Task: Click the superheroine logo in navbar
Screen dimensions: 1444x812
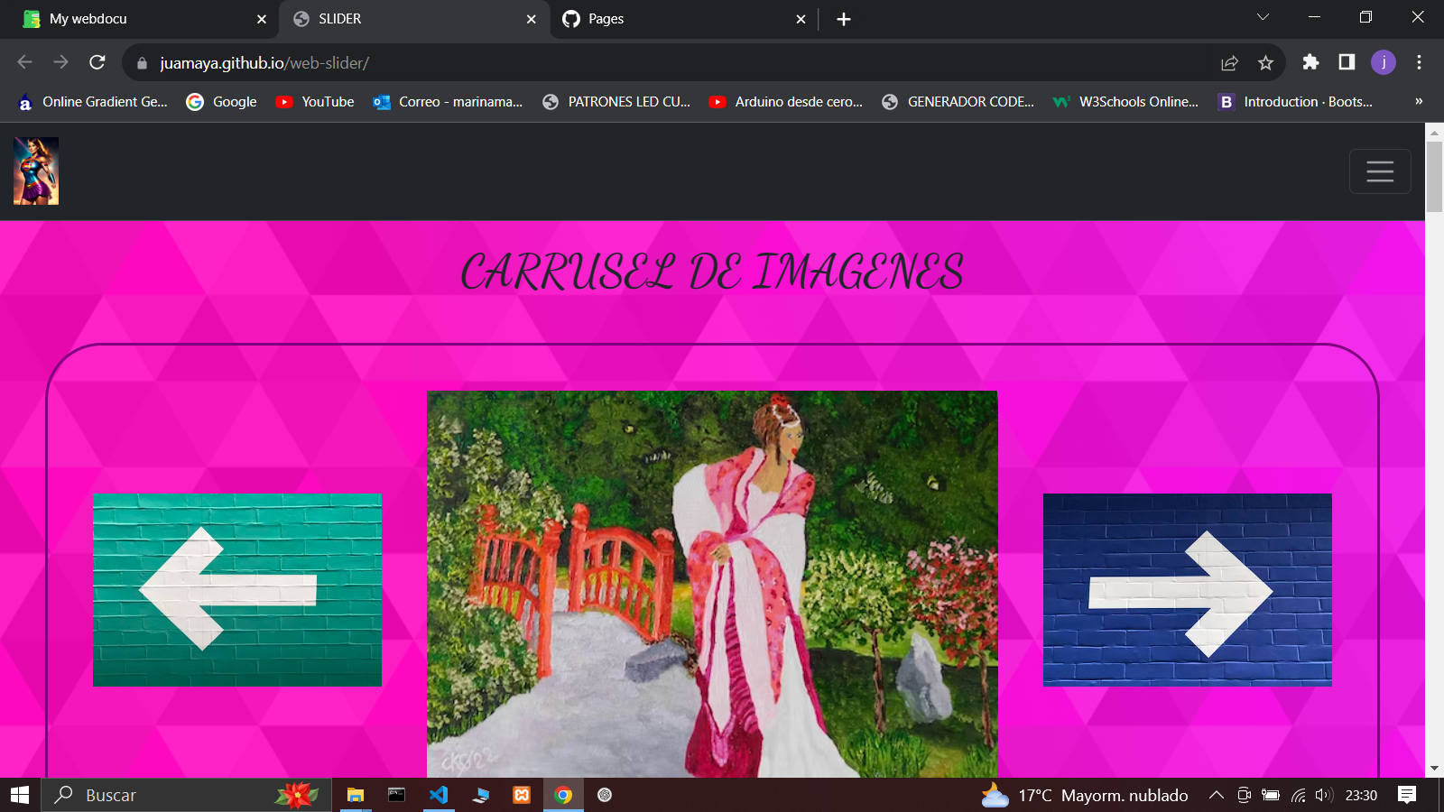Action: click(36, 171)
